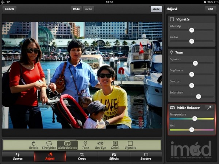Click the Undo button
Screen dimensions: 219x164
click(x=76, y=9)
